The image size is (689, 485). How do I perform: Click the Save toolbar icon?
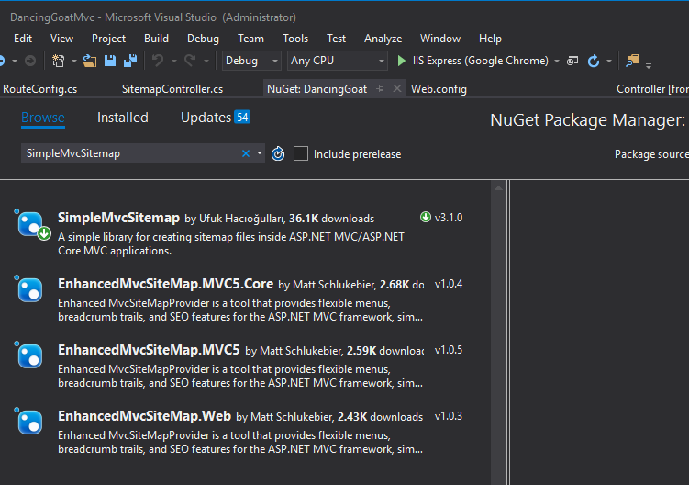[x=110, y=61]
